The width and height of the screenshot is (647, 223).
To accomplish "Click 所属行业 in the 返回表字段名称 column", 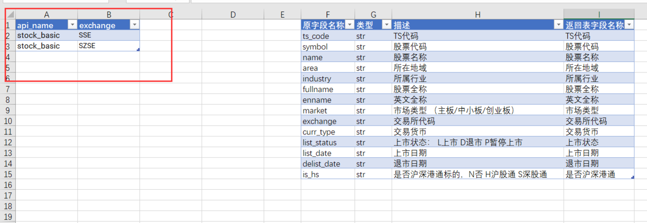I will [599, 79].
